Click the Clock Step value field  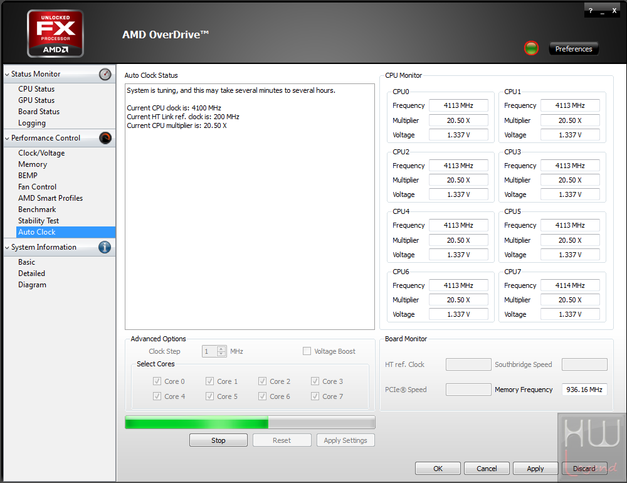209,351
